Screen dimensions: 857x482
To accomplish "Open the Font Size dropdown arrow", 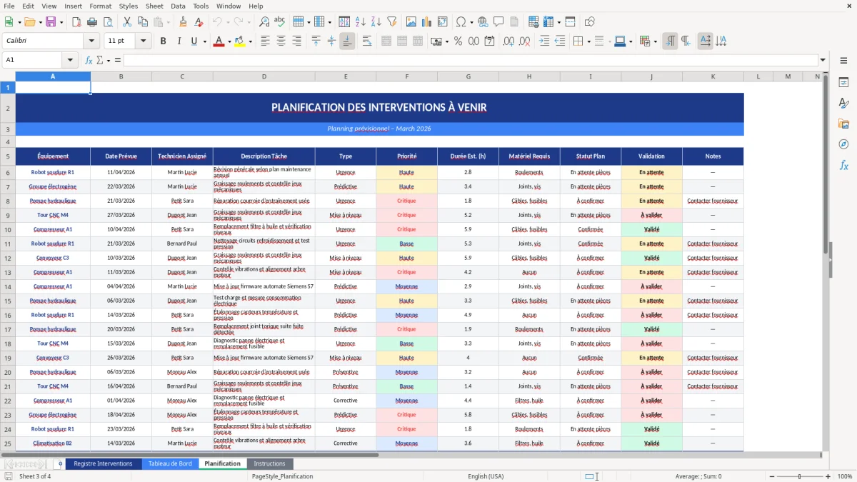I will click(x=144, y=41).
